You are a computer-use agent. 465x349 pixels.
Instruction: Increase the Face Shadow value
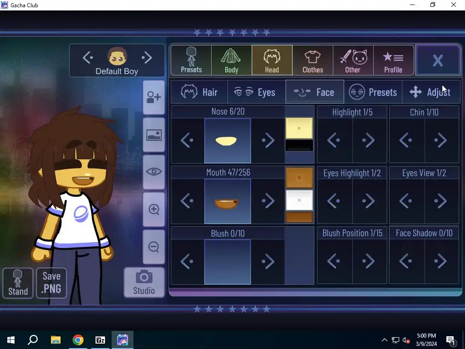coord(441,261)
